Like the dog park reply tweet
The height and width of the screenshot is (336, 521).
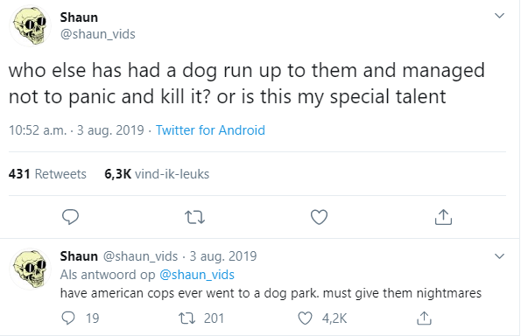click(x=322, y=318)
